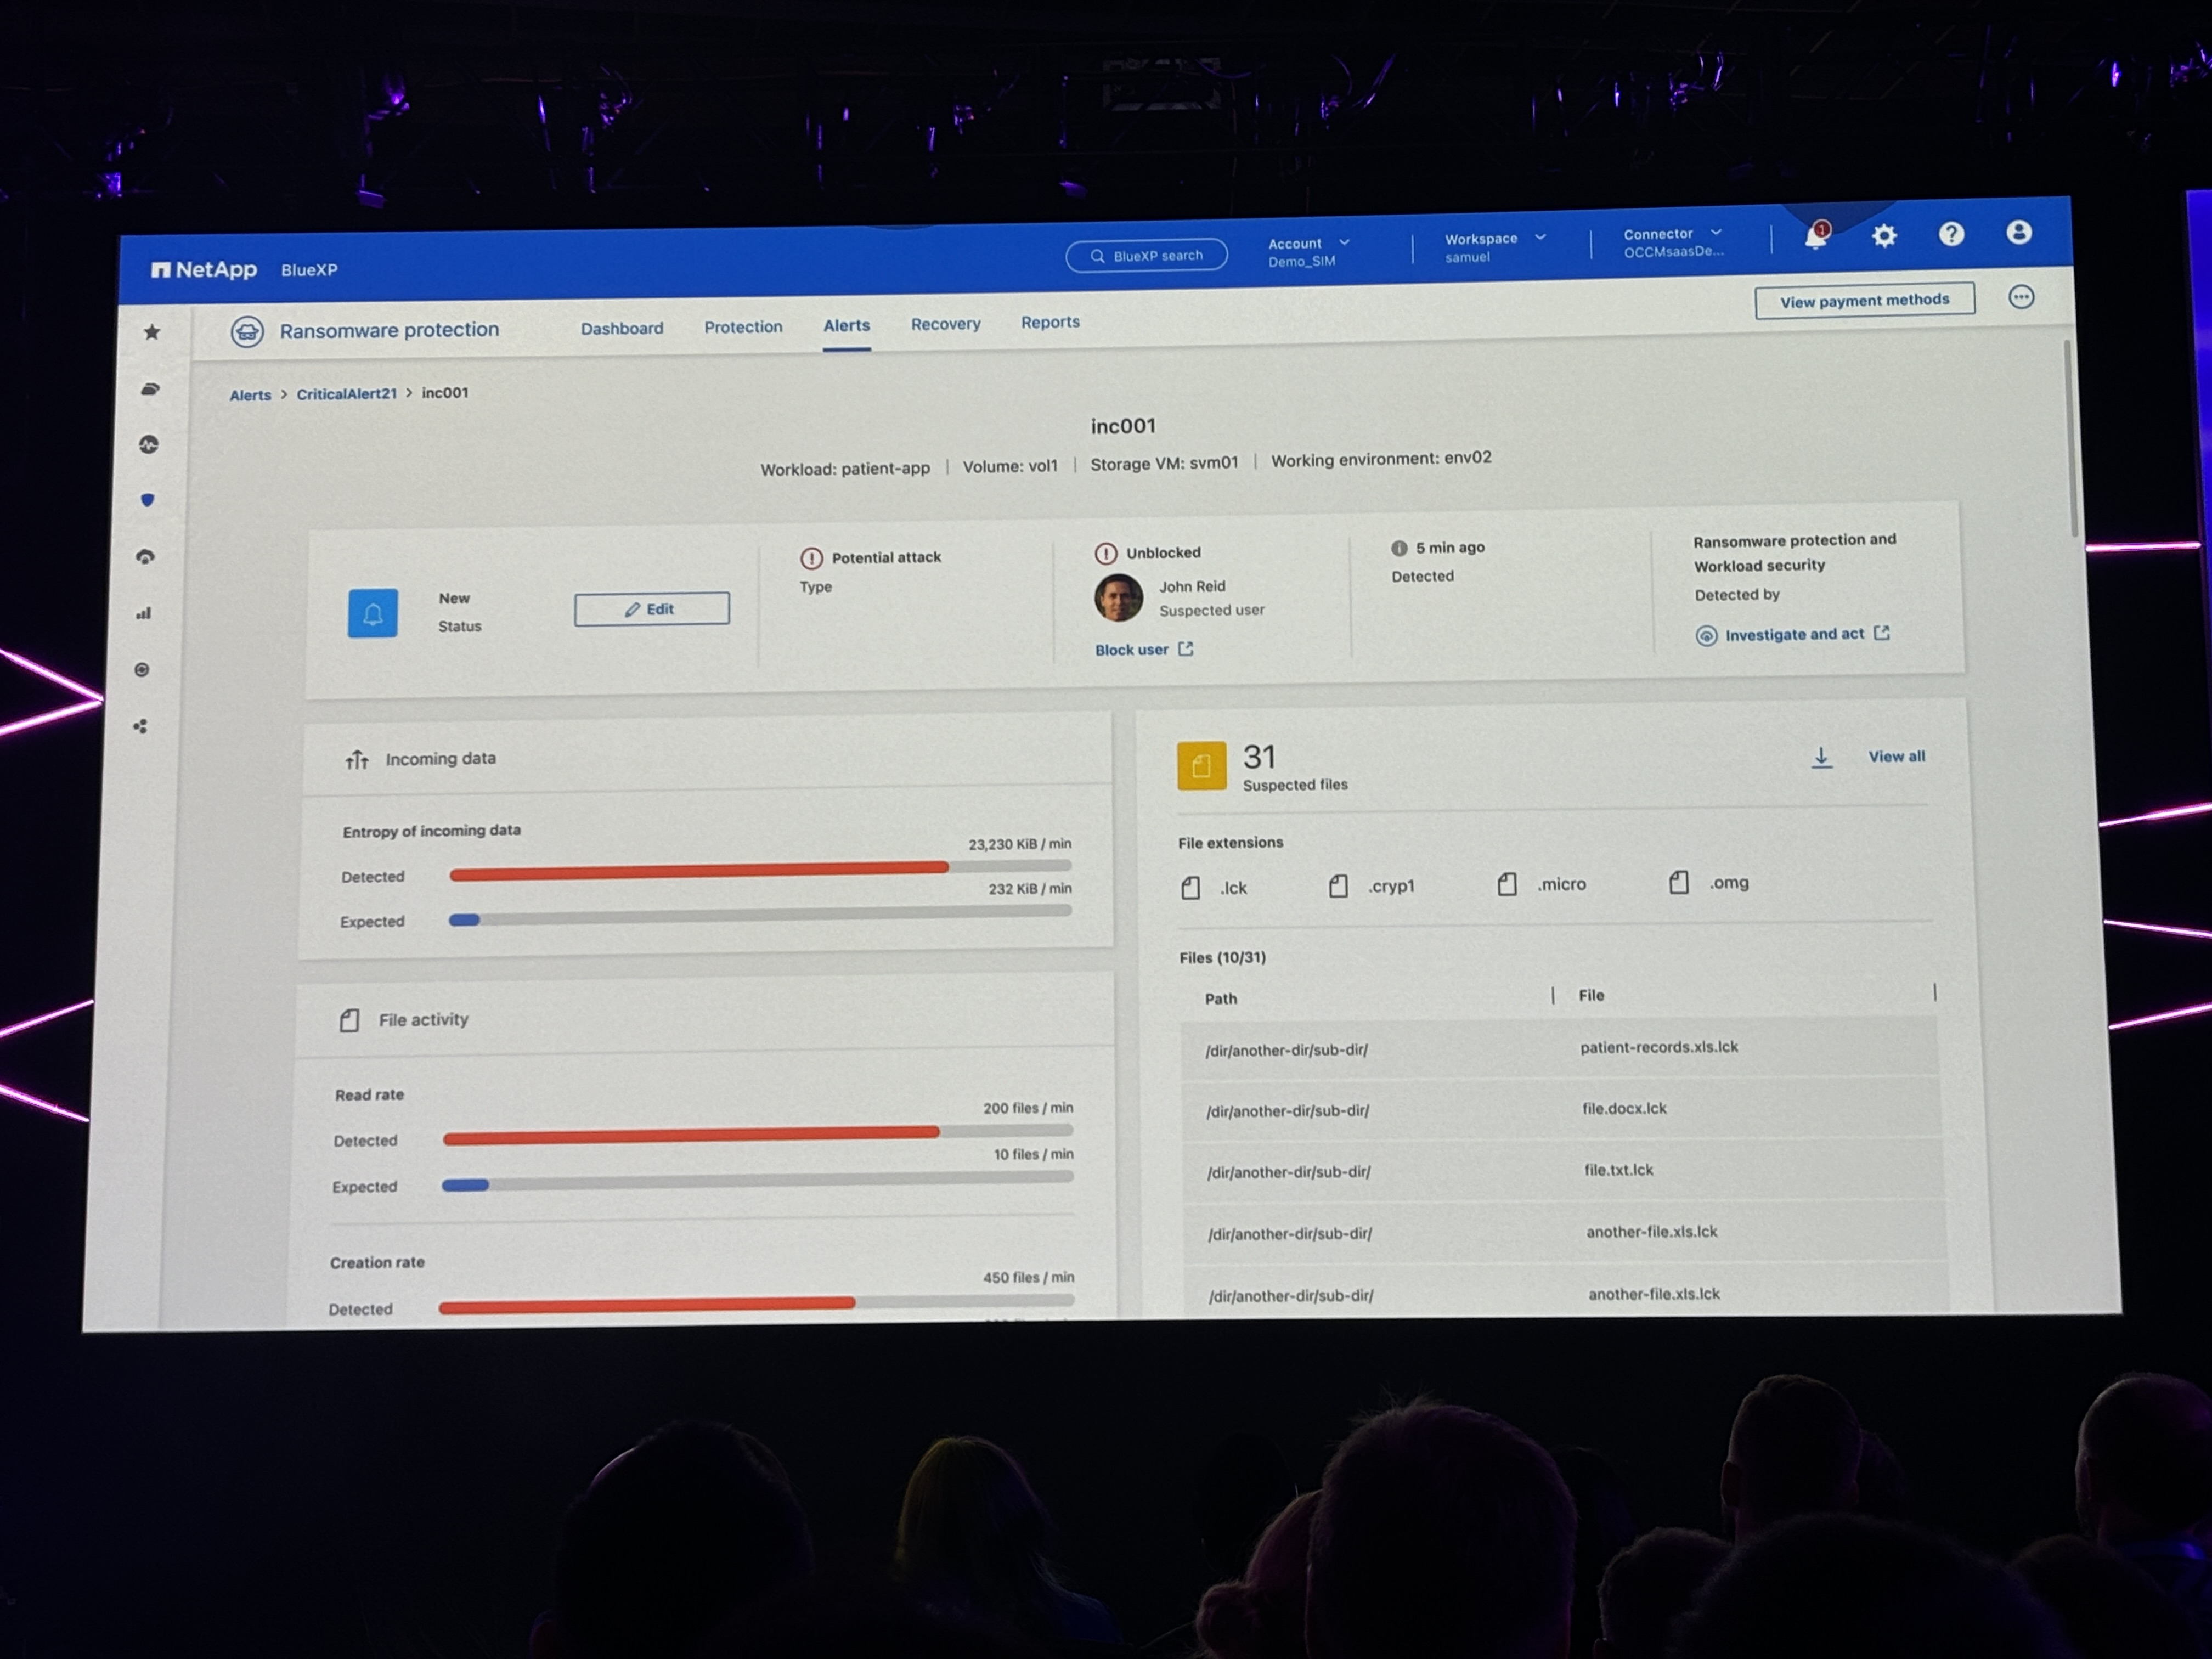Click the entropy Detected red bar

pos(699,872)
